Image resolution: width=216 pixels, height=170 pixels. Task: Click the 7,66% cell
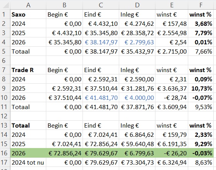coord(201,51)
